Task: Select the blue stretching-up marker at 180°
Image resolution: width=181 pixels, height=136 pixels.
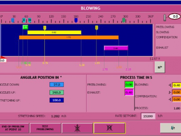Action: tap(76, 20)
